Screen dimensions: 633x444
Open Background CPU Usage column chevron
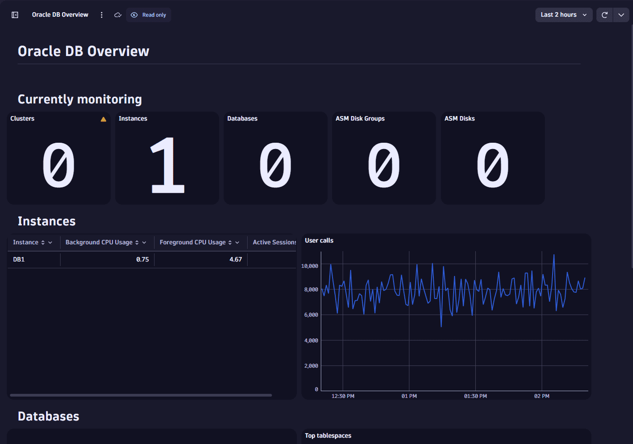click(x=144, y=243)
